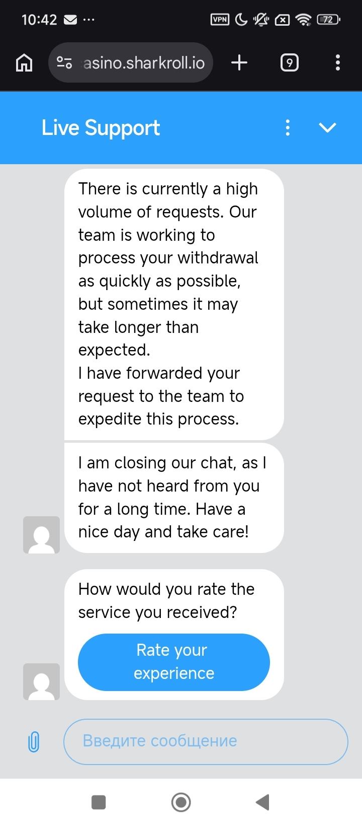Image resolution: width=362 pixels, height=826 pixels.
Task: Tap the browser home icon
Action: pos(24,63)
